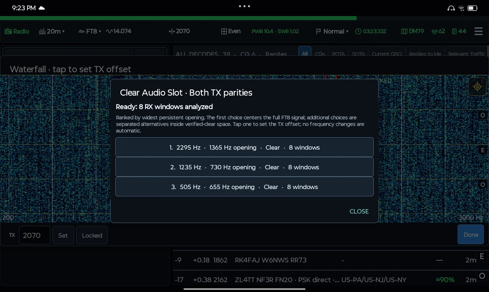Toggle the Locked TX offset button

point(92,235)
